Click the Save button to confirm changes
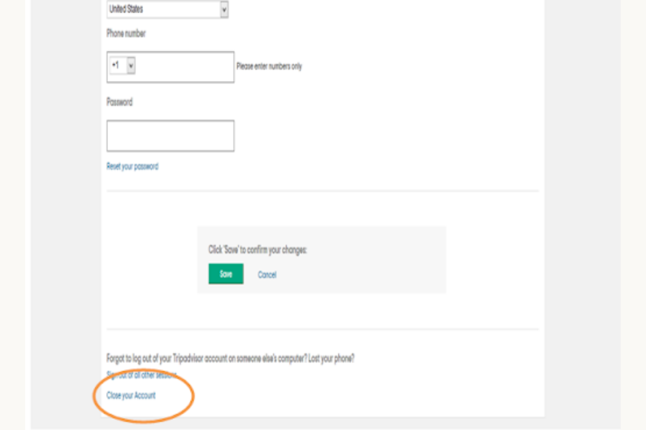 tap(226, 274)
